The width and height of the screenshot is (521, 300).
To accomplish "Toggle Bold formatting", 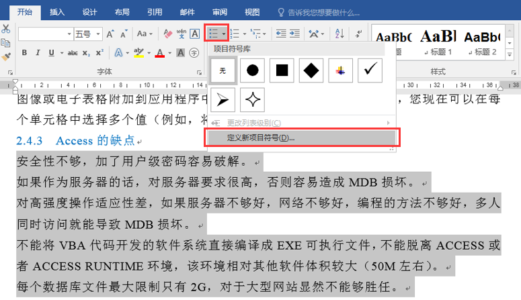I will click(x=24, y=53).
